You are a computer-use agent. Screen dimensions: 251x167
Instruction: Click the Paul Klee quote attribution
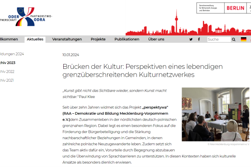(x=87, y=97)
